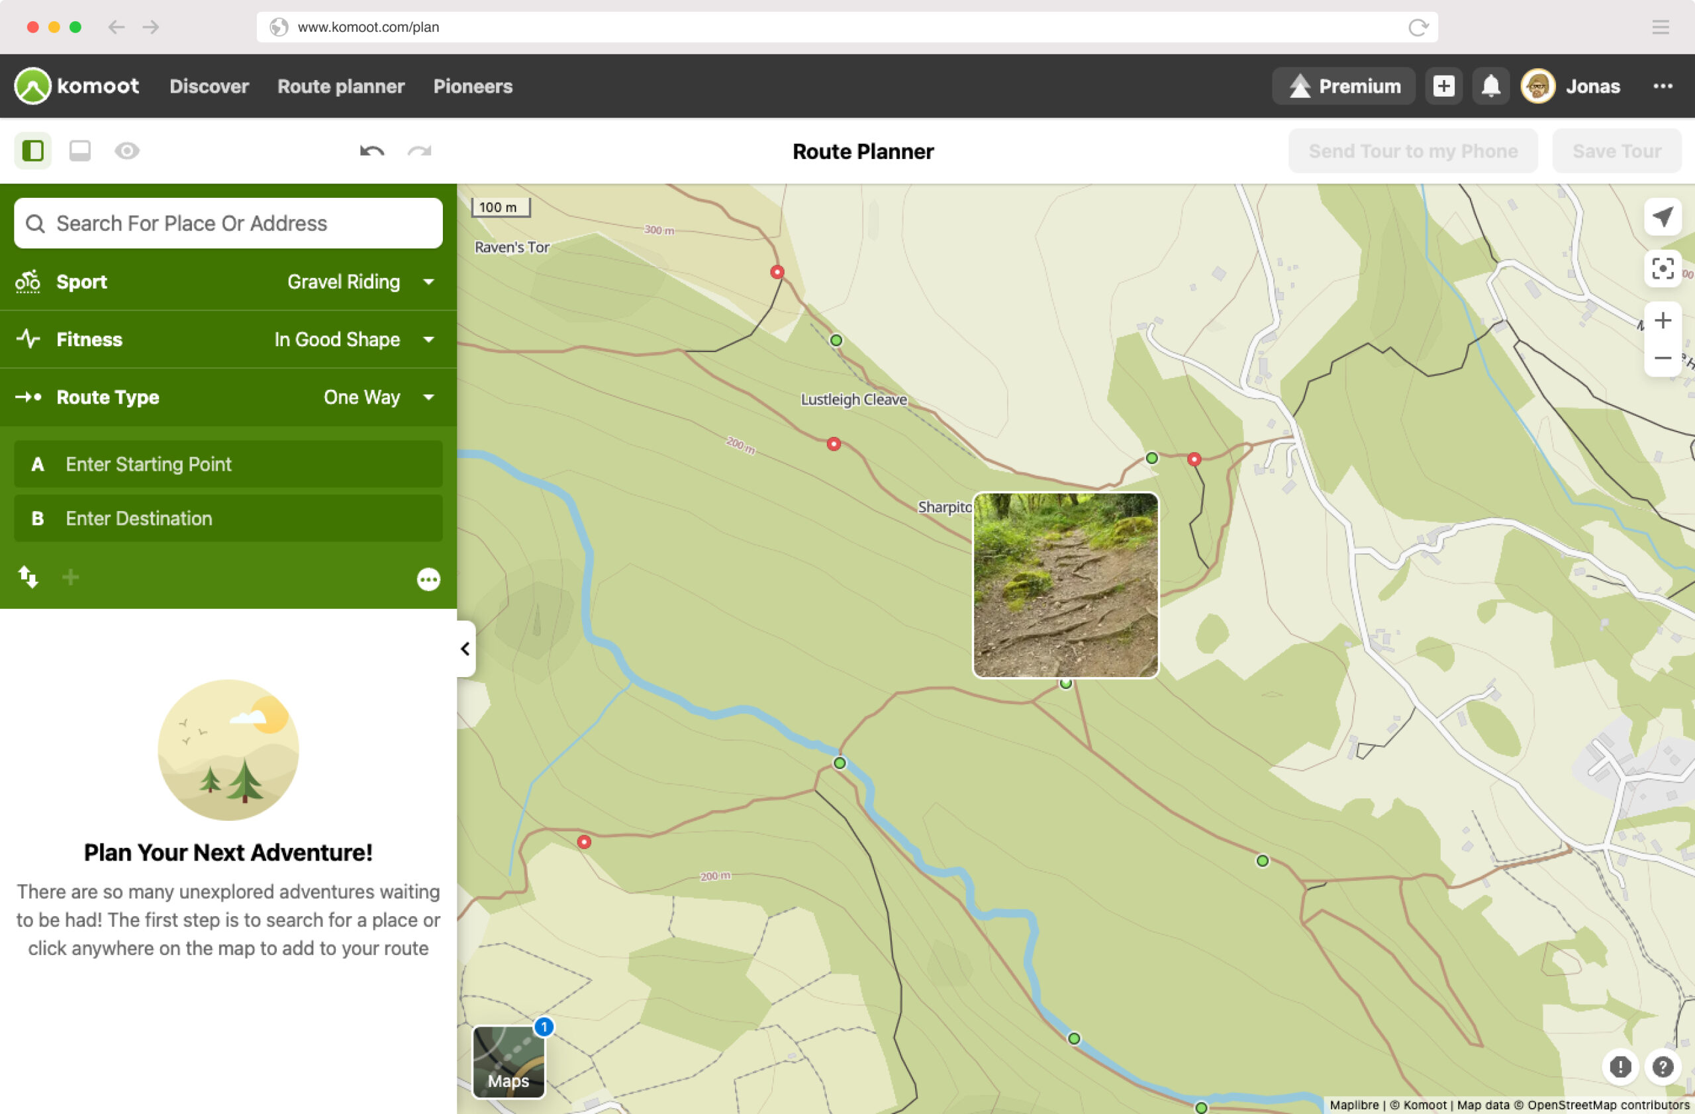Open the help question mark icon

[1663, 1066]
